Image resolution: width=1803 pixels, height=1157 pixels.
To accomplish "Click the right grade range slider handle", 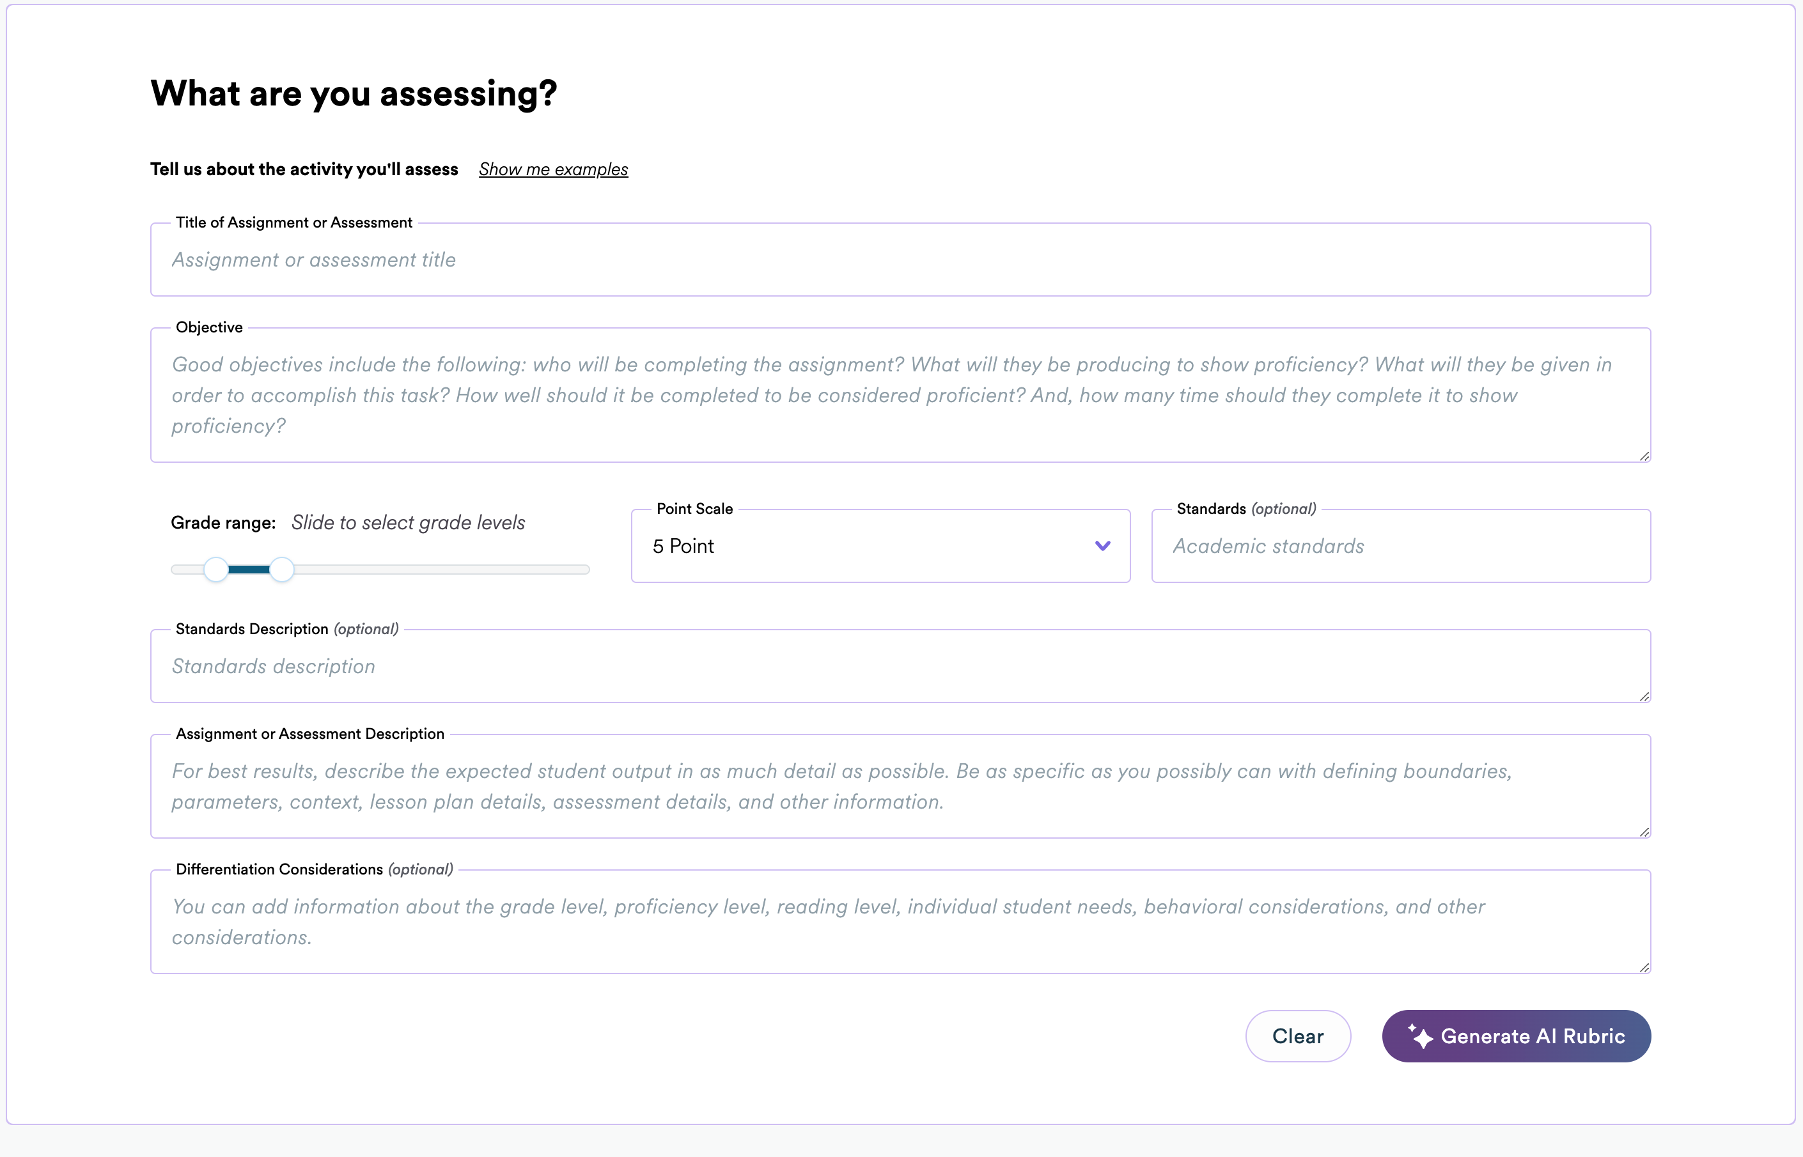I will pos(282,570).
